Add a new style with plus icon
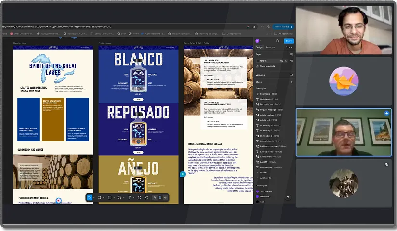The height and width of the screenshot is (231, 397). (292, 82)
